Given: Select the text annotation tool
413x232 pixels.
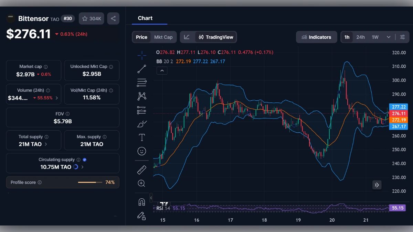Looking at the screenshot, I should coord(141,137).
